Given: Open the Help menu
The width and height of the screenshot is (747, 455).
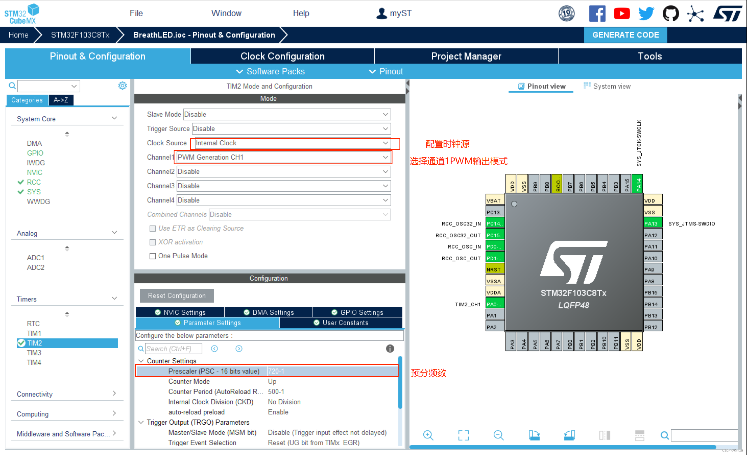Looking at the screenshot, I should [301, 13].
